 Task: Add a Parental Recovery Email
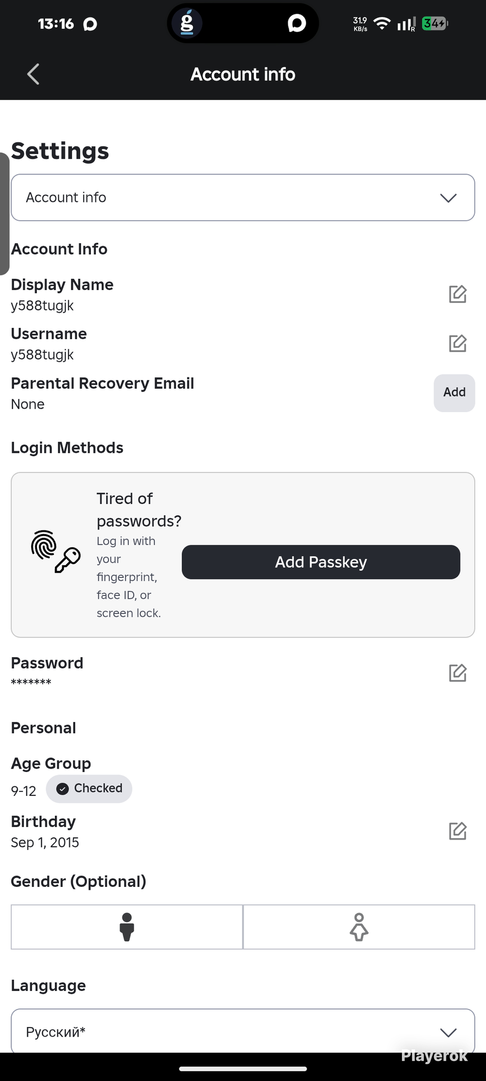(454, 393)
